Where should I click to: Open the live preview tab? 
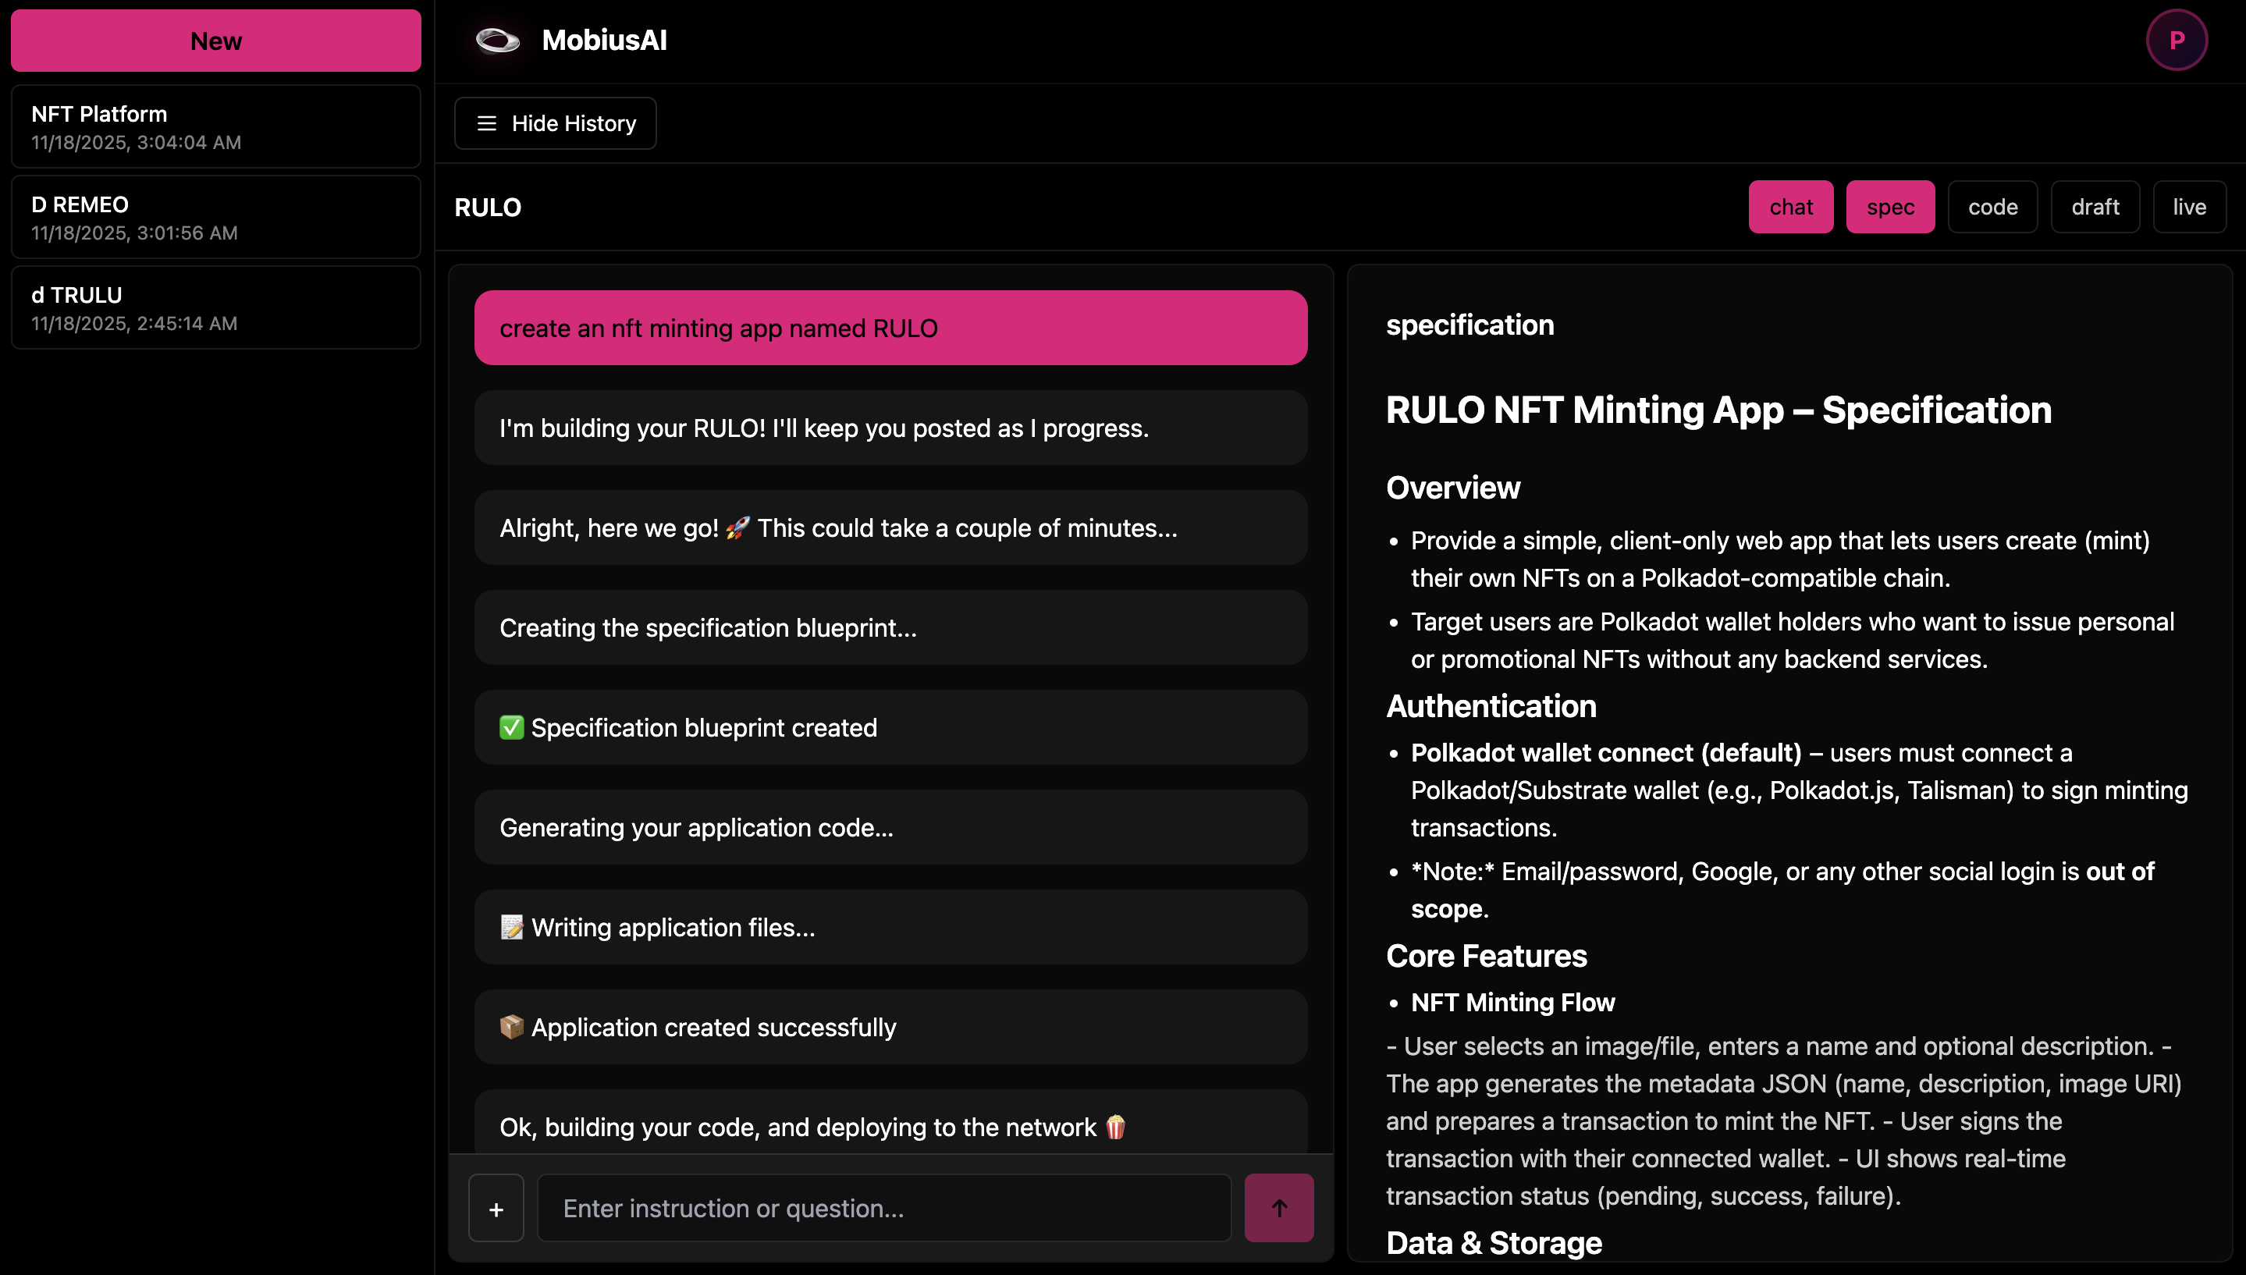click(2188, 207)
